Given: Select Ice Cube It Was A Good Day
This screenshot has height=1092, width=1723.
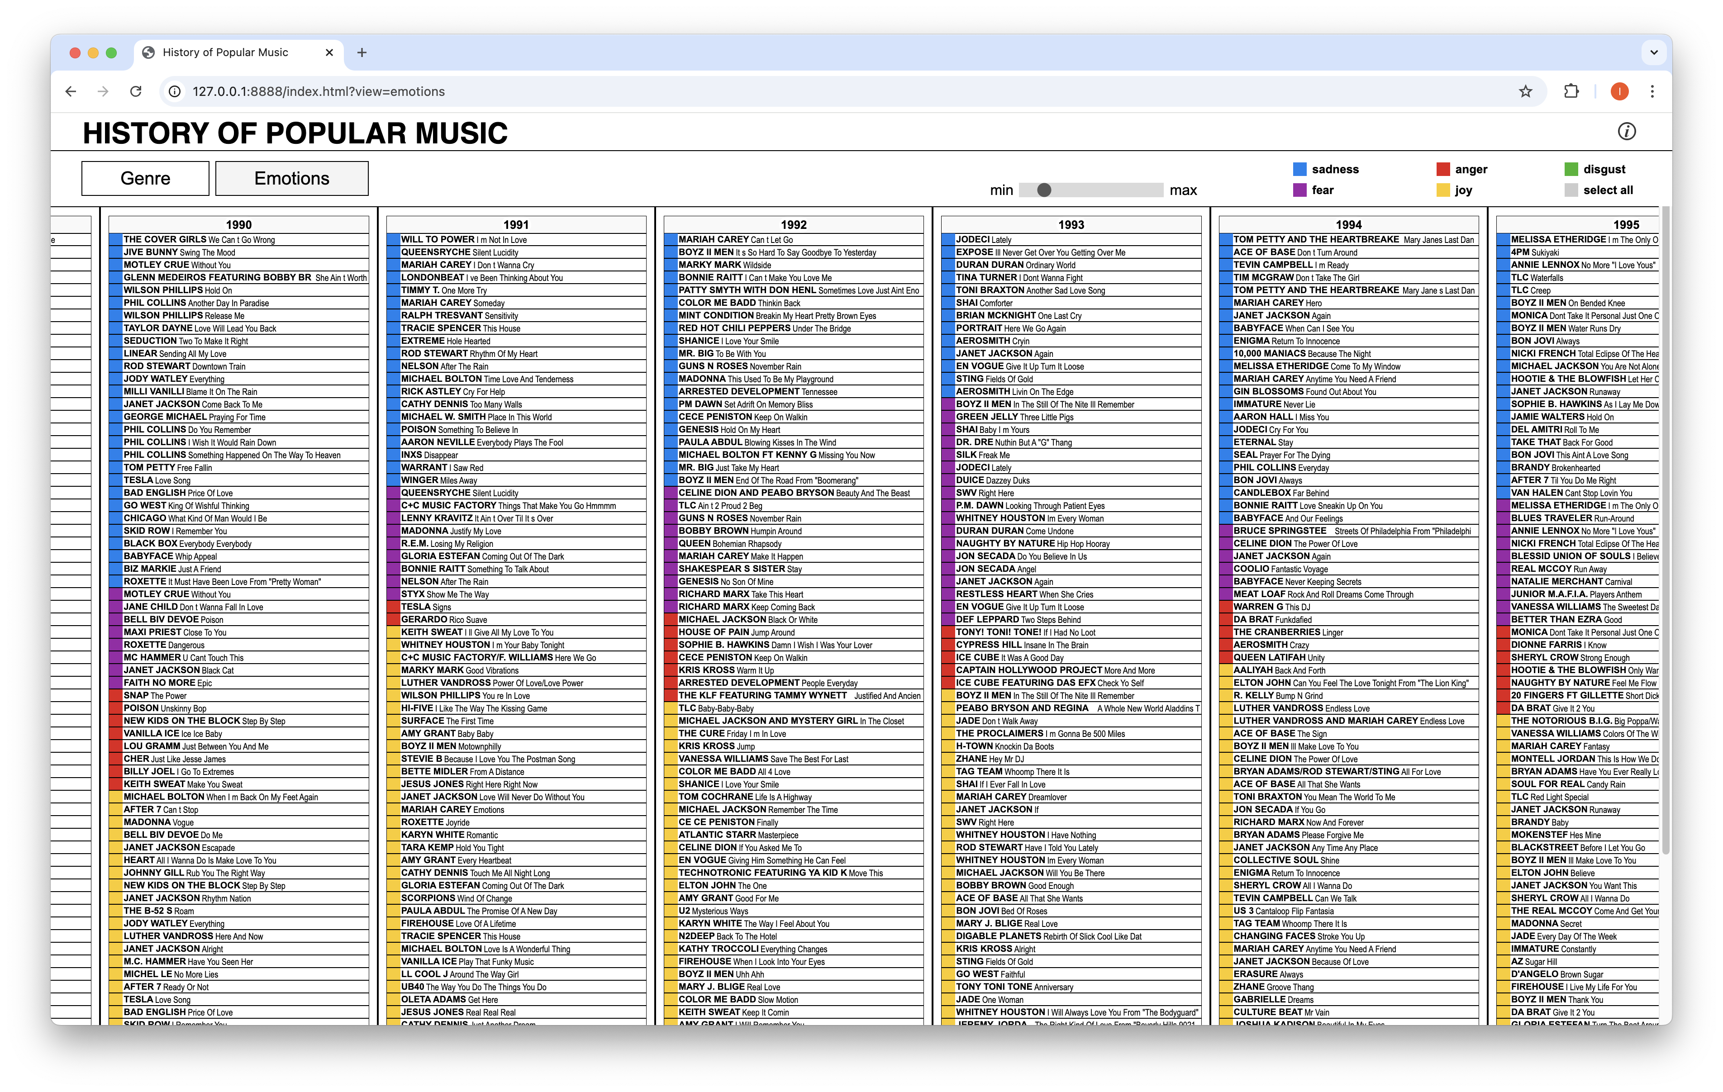Looking at the screenshot, I should (1071, 658).
